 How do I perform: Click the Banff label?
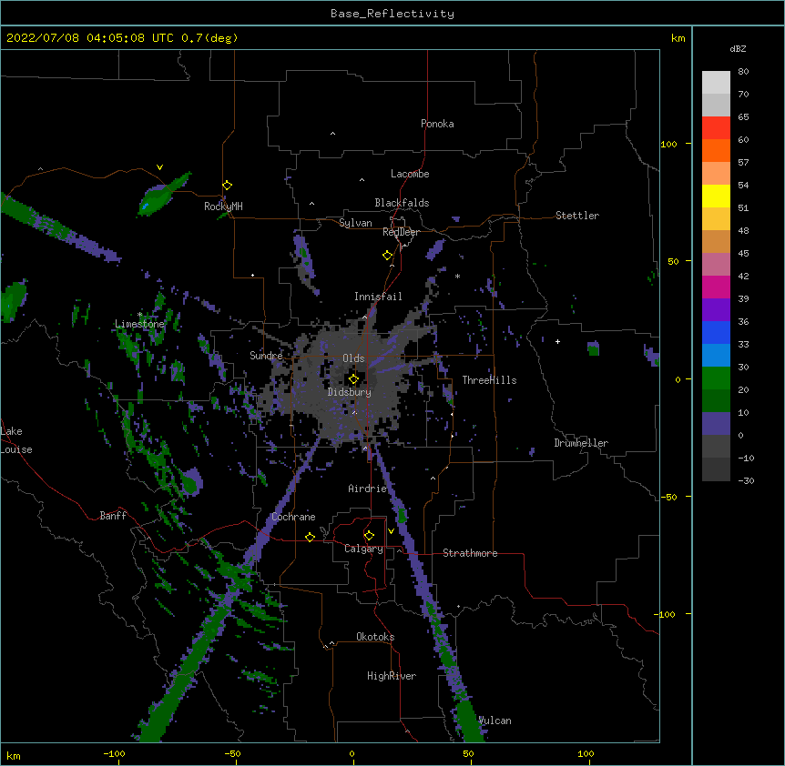pyautogui.click(x=113, y=516)
